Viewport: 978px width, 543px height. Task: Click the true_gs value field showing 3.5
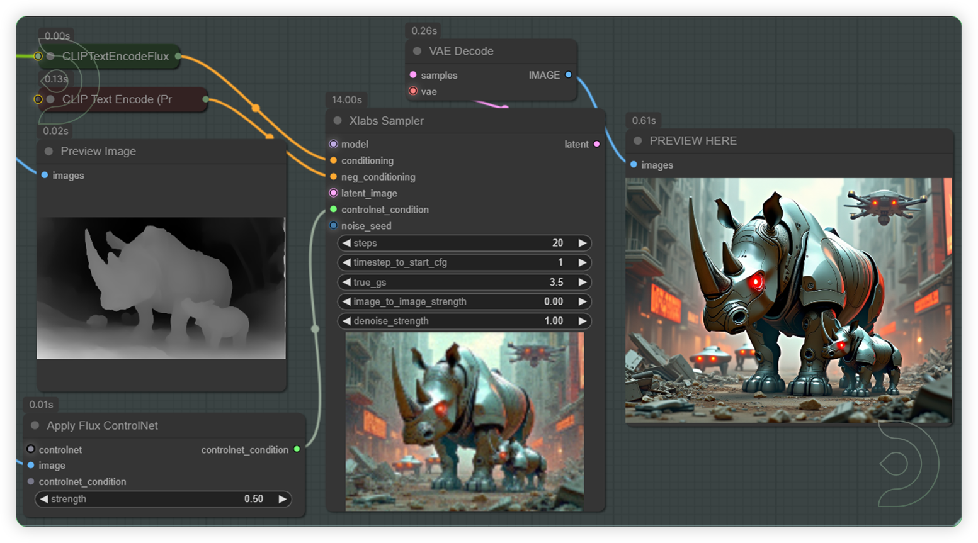coord(556,283)
